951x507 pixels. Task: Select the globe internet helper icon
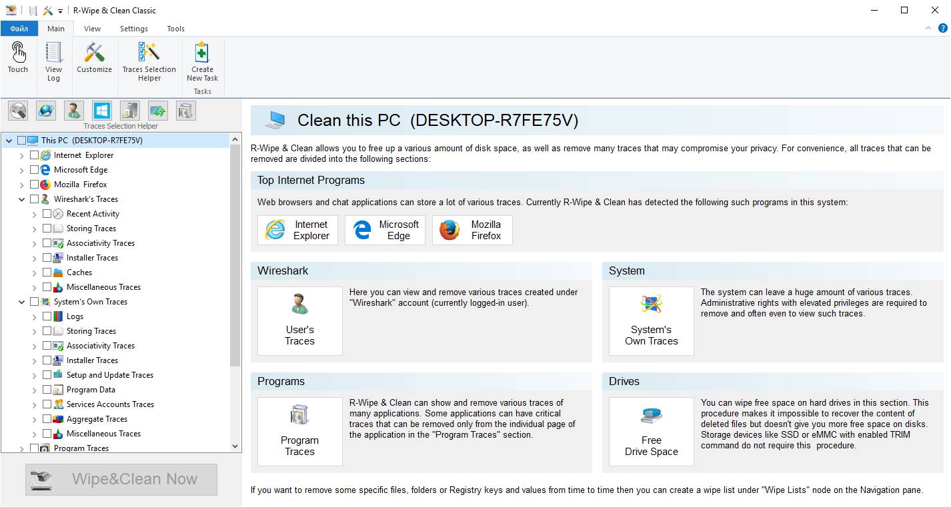[46, 111]
